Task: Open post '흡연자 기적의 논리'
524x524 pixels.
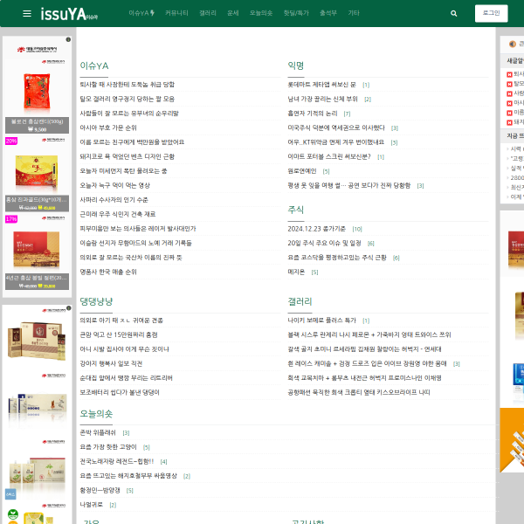Action: pos(313,114)
